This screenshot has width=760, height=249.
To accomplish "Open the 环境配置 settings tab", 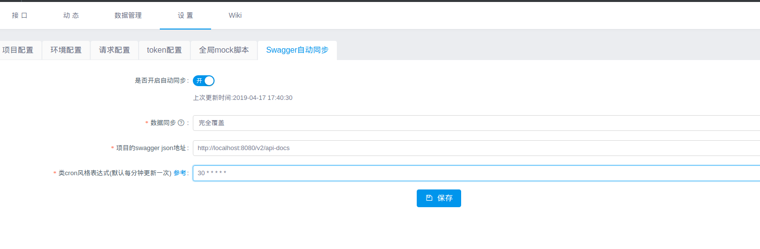I will click(66, 50).
